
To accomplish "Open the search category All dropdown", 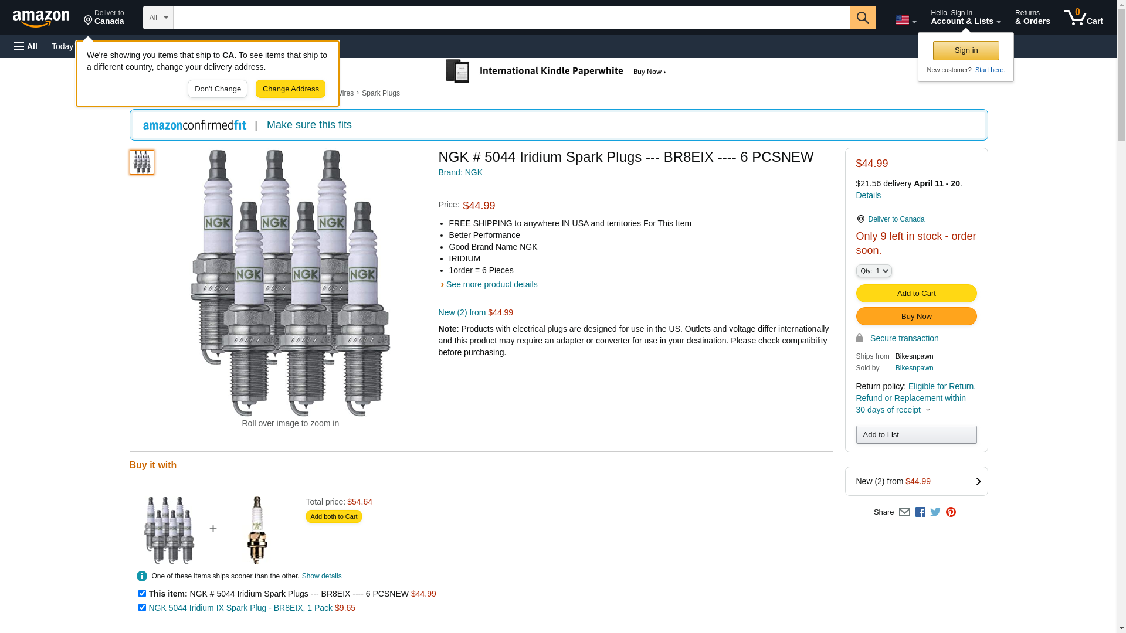I will (158, 18).
